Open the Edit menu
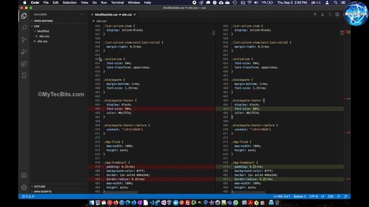Image resolution: width=369 pixels, height=207 pixels. (55, 2)
